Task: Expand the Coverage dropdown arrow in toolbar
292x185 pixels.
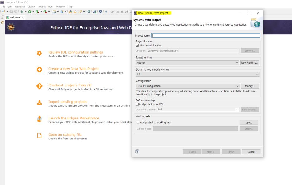Action: 41,12
